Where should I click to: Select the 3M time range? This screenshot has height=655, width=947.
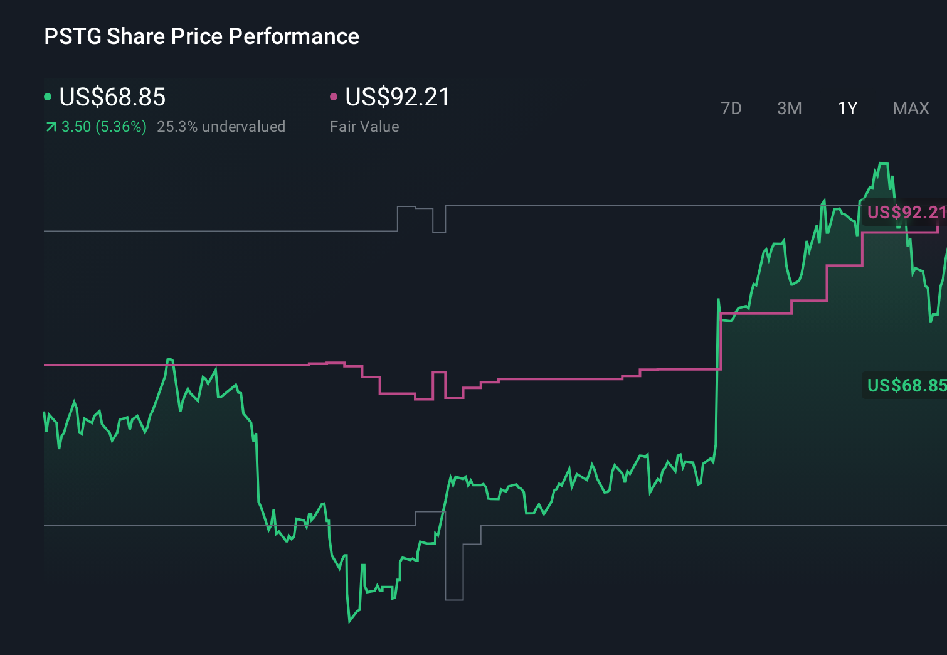[789, 108]
